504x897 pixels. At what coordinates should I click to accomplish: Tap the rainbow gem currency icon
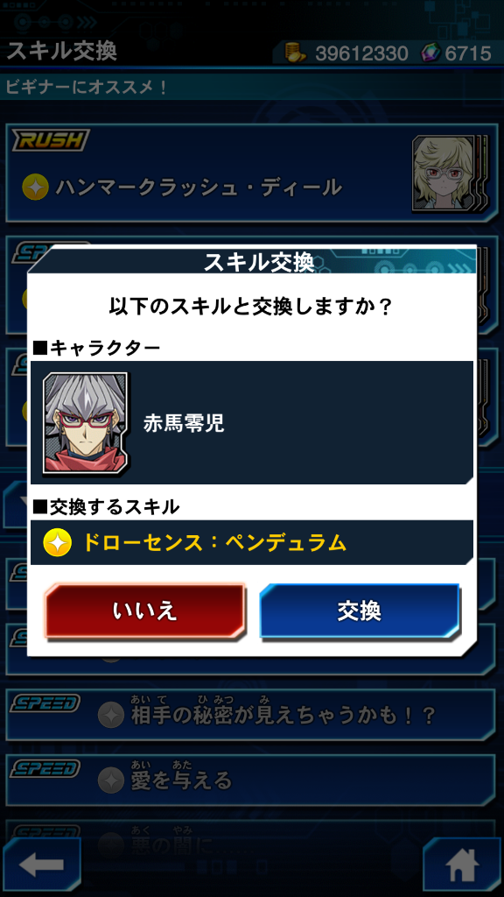tap(430, 53)
